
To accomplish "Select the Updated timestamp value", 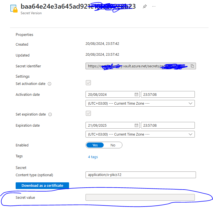I will (x=102, y=55).
